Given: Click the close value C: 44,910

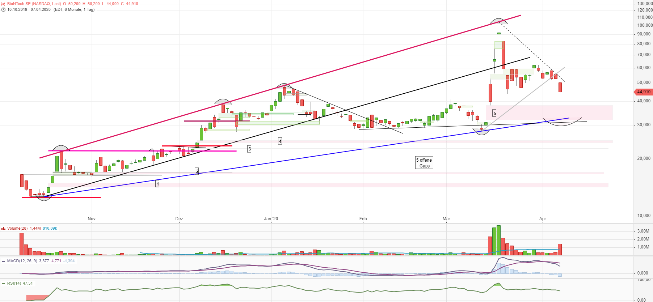Looking at the screenshot, I should 130,4.
